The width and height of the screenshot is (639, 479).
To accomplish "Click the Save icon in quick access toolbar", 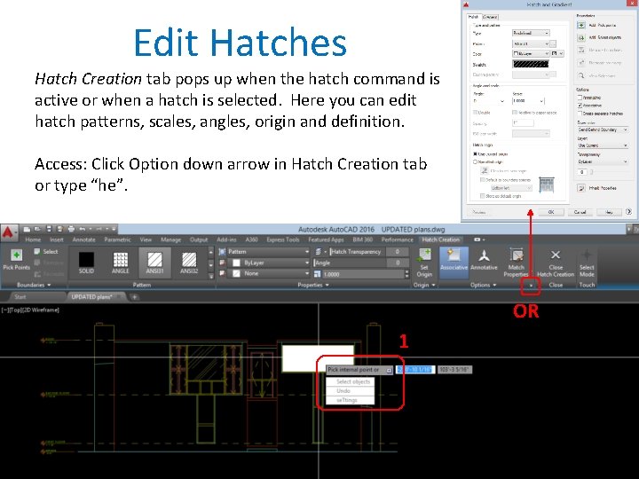I will tap(49, 229).
